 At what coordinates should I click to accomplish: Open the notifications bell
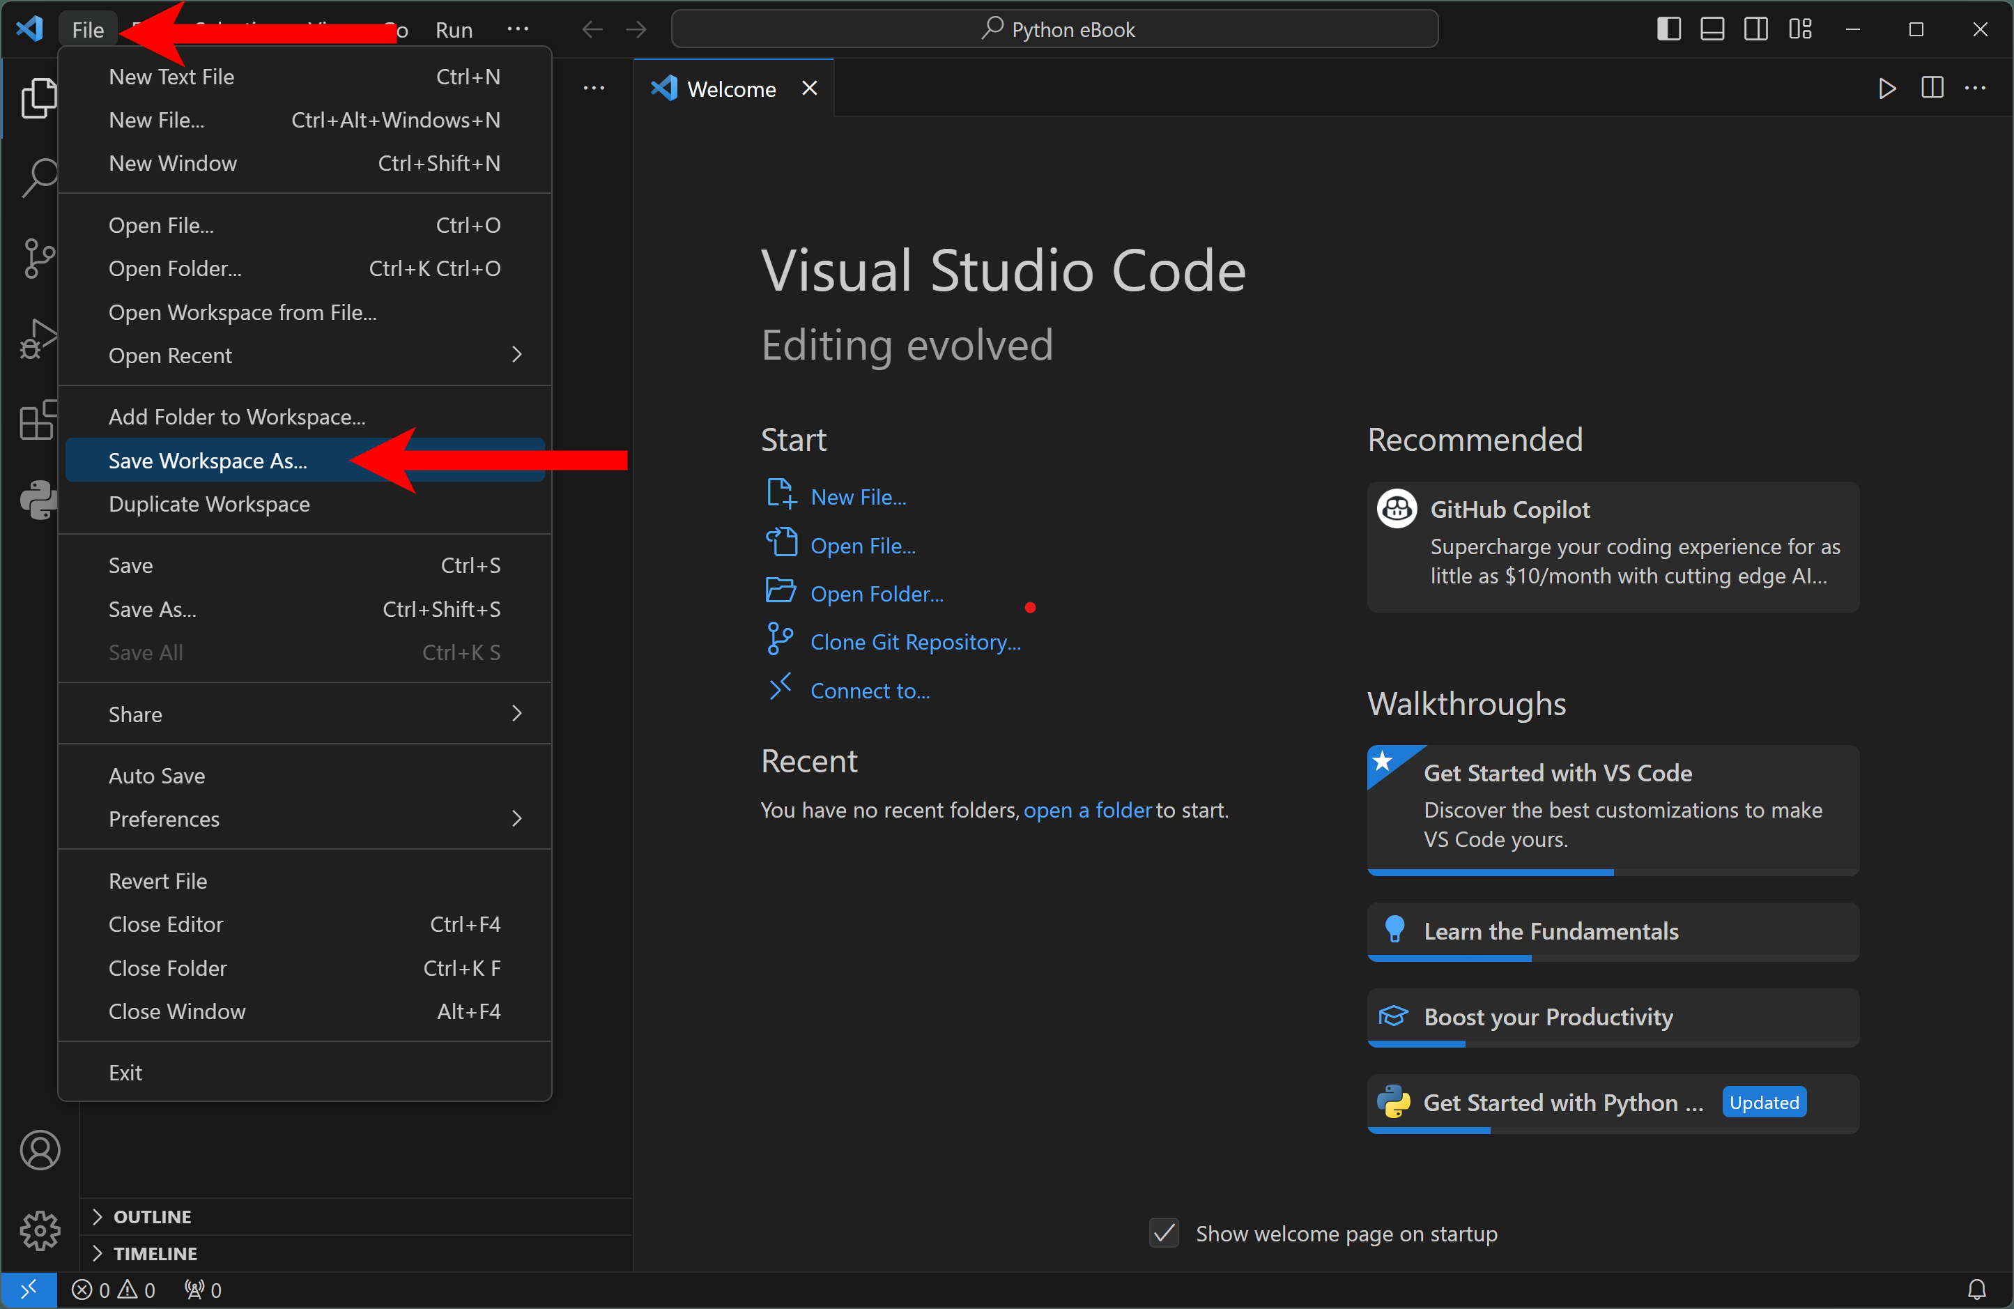1977,1289
